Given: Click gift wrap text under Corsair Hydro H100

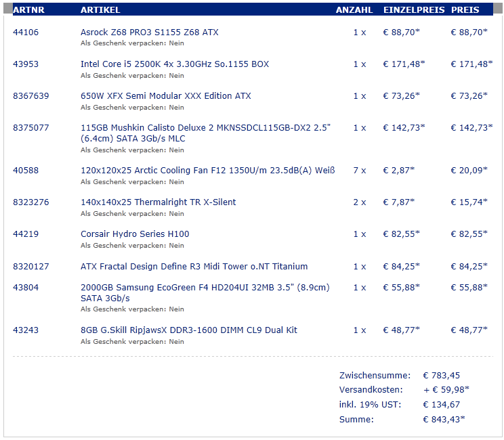Looking at the screenshot, I should pos(132,245).
